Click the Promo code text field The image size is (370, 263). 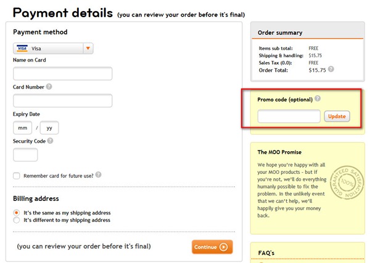pos(289,116)
